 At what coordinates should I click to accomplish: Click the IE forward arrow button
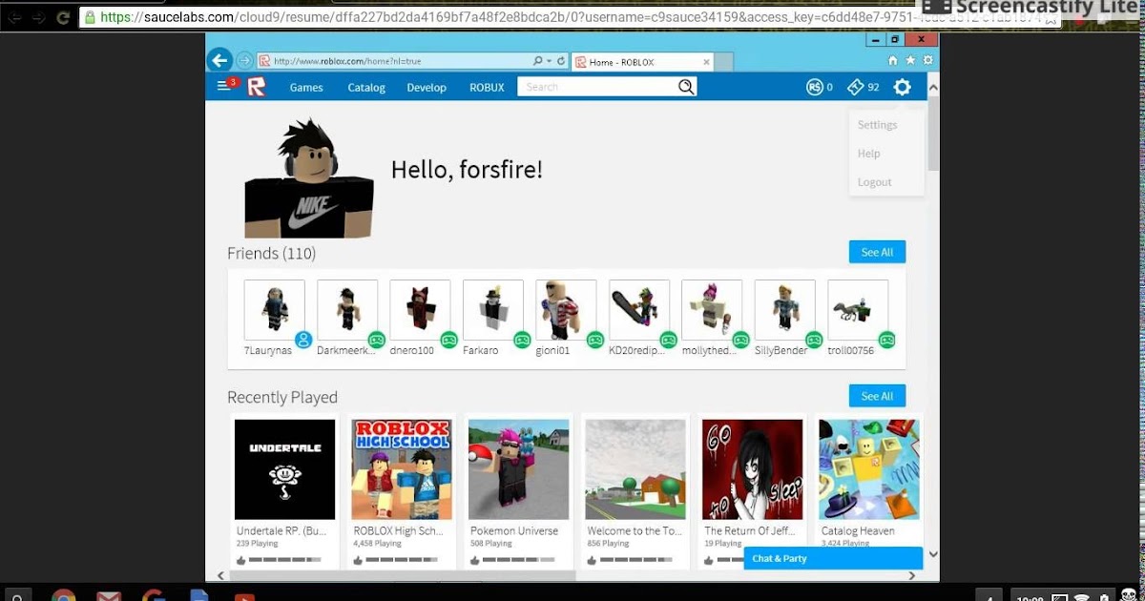pos(244,60)
